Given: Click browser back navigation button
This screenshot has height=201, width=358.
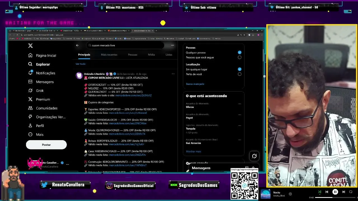Looking at the screenshot, I should click(10, 35).
